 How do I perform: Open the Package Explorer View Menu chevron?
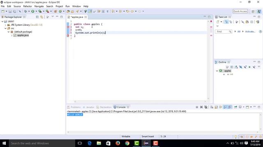point(53,17)
